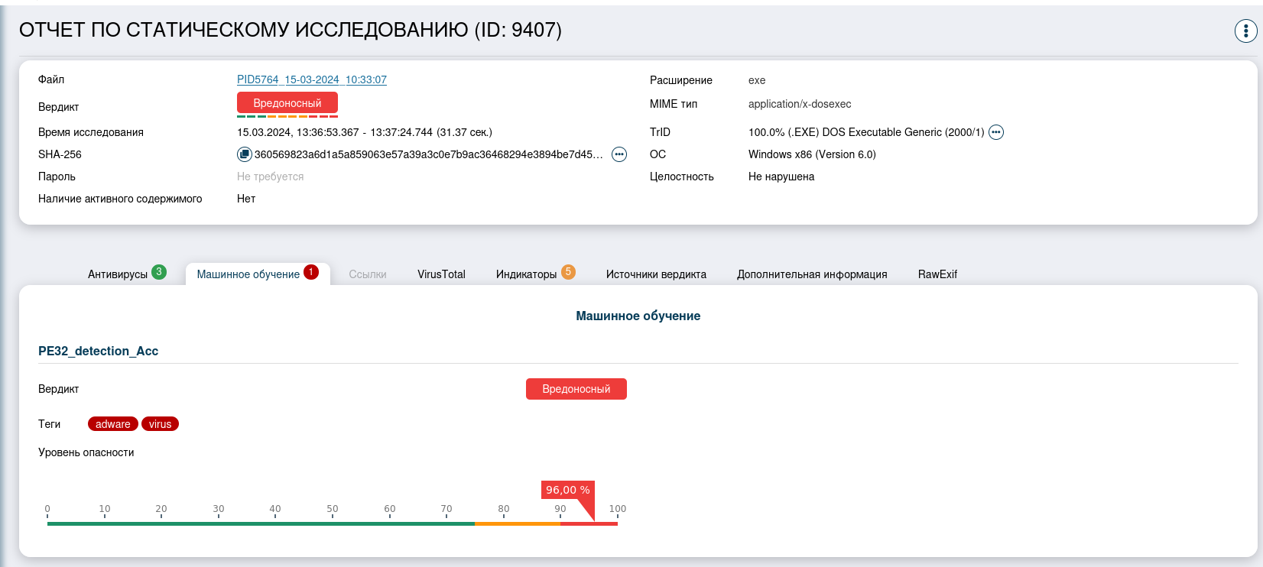Viewport: 1263px width, 567px height.
Task: Click the adware tag
Action: click(112, 424)
